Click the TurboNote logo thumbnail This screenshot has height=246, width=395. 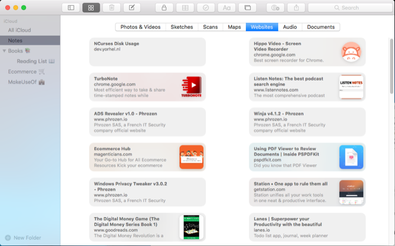(192, 87)
